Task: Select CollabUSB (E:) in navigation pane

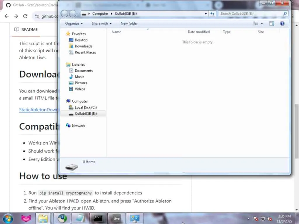Action: click(x=86, y=113)
